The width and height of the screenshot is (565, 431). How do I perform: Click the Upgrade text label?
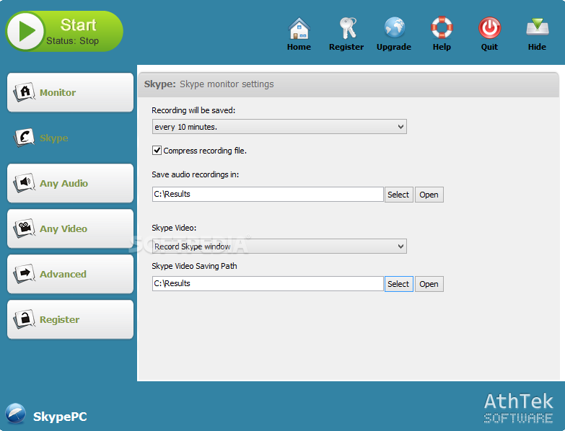[x=394, y=47]
